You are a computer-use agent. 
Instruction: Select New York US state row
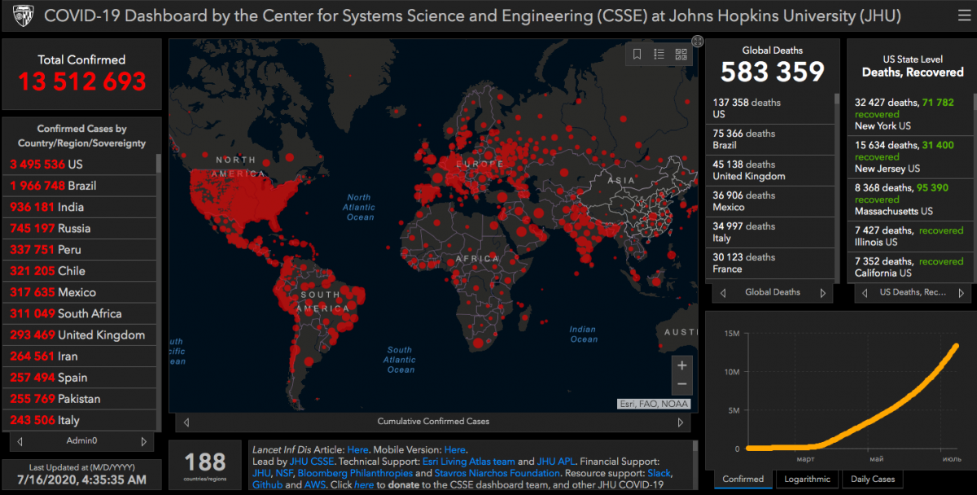point(910,114)
